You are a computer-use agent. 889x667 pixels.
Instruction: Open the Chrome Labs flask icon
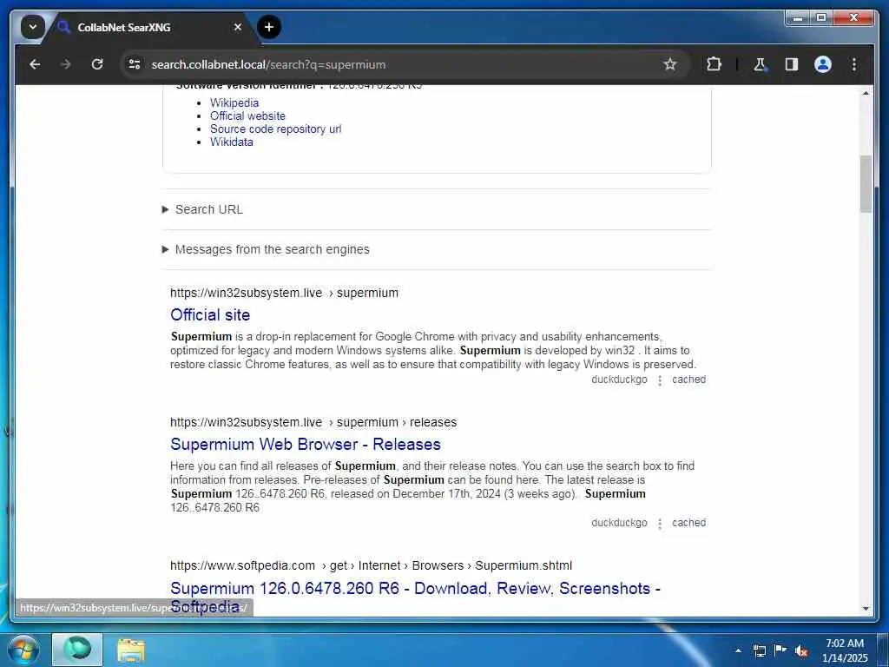760,64
